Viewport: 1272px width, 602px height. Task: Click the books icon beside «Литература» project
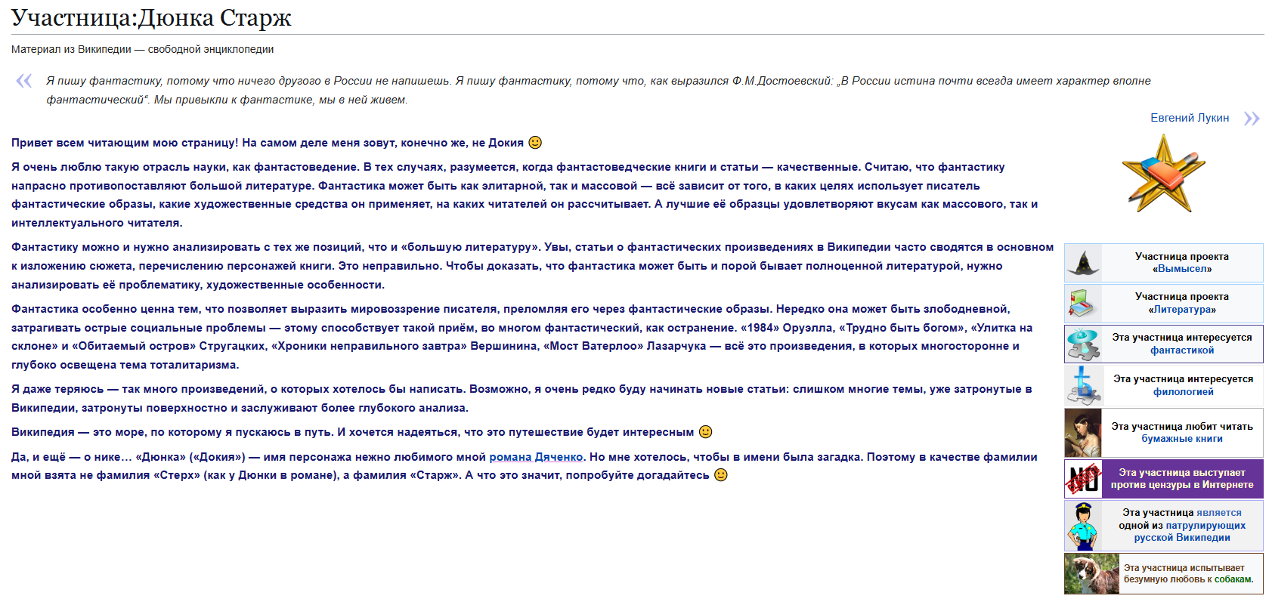(1083, 303)
